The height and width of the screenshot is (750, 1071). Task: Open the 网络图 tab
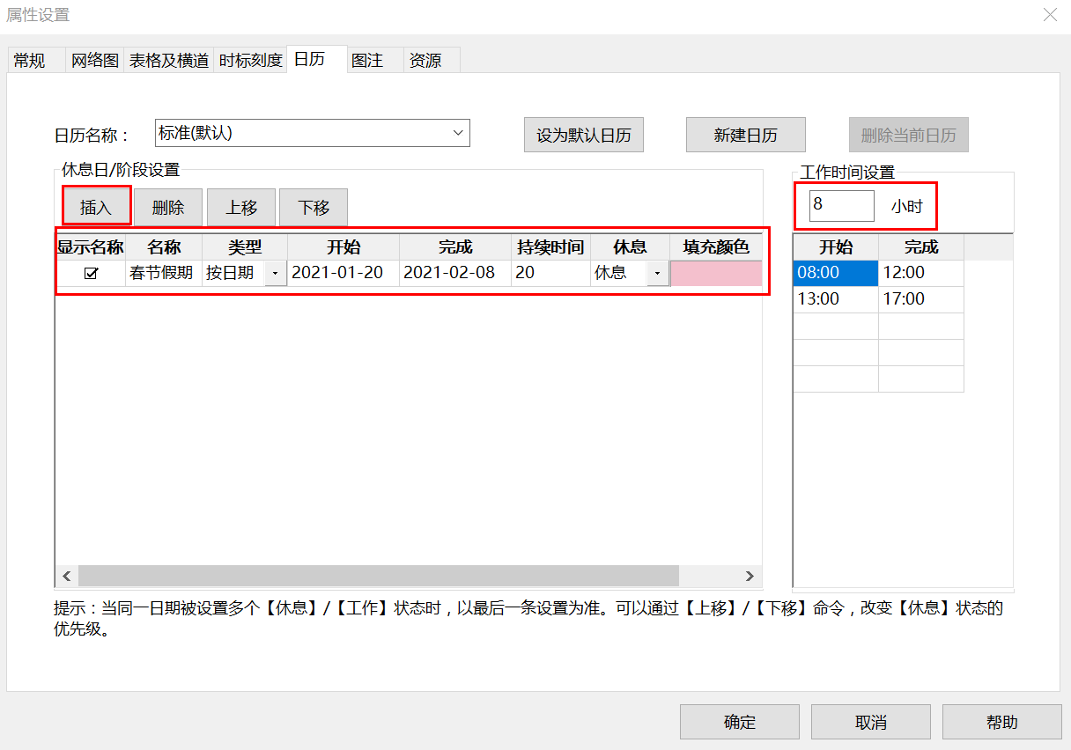point(93,59)
